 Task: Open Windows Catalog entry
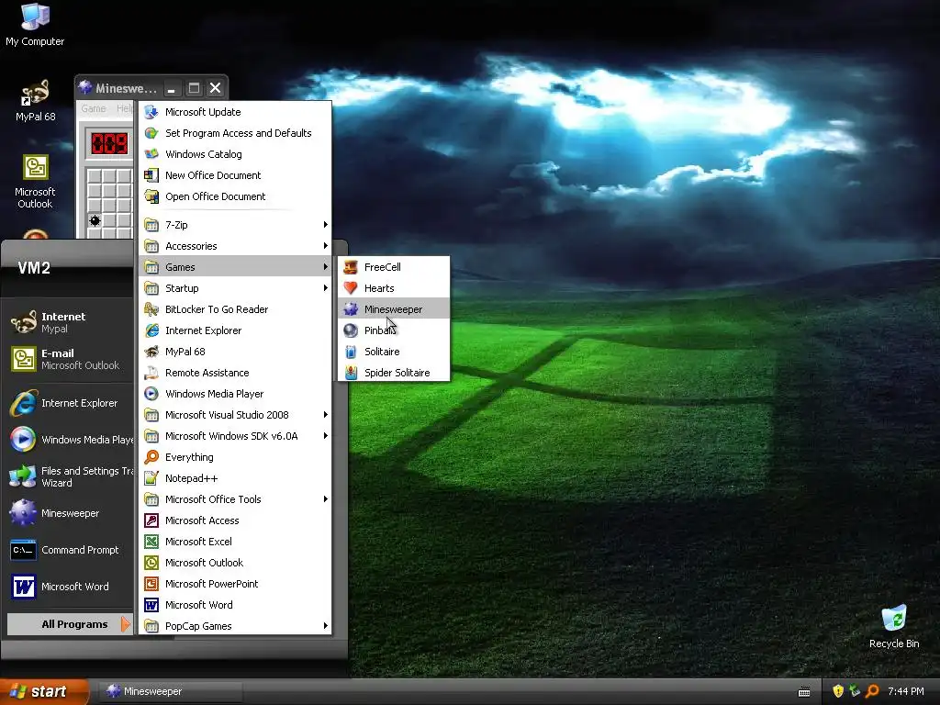235,154
